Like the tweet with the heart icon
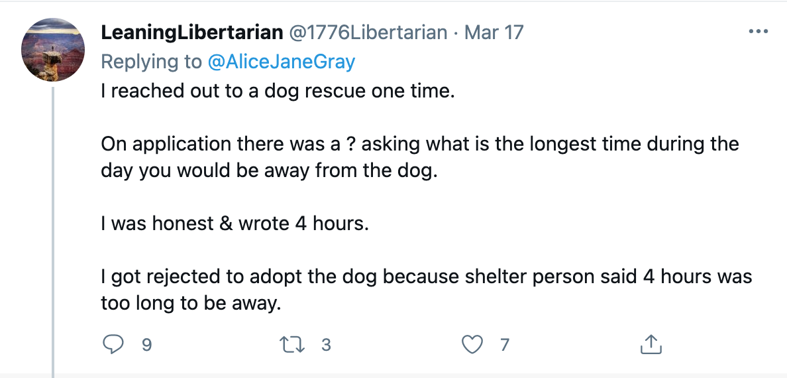 (x=472, y=344)
